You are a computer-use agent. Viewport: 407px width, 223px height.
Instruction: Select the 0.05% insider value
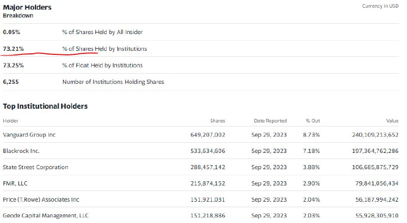(x=11, y=32)
